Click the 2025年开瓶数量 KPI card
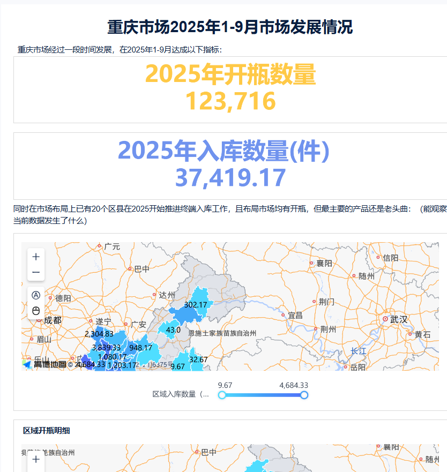 point(230,88)
